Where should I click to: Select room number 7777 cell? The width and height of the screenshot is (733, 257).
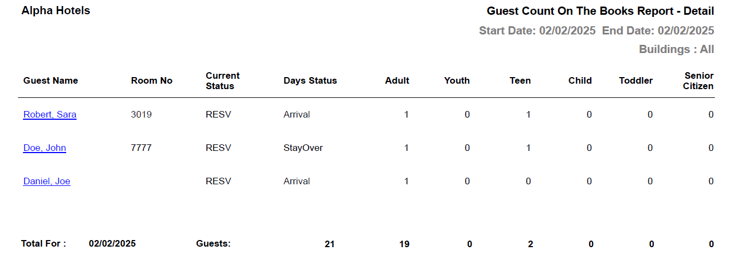click(x=141, y=148)
